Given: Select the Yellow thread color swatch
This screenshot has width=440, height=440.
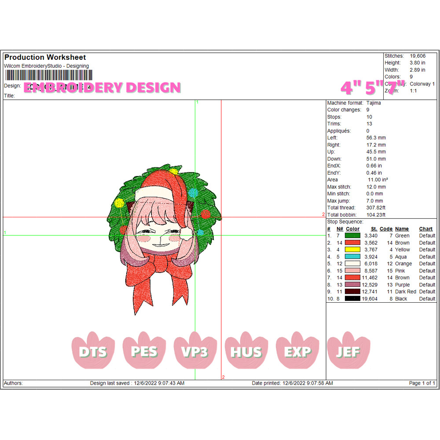Looking at the screenshot, I should 352,250.
